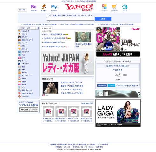Open the first 限定オリジナルT-shirt thumbnail
This screenshot has height=152, width=156.
(48, 112)
